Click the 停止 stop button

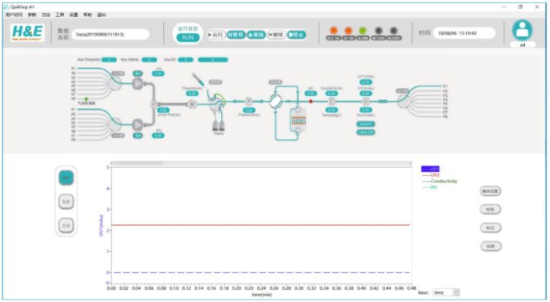tap(297, 35)
